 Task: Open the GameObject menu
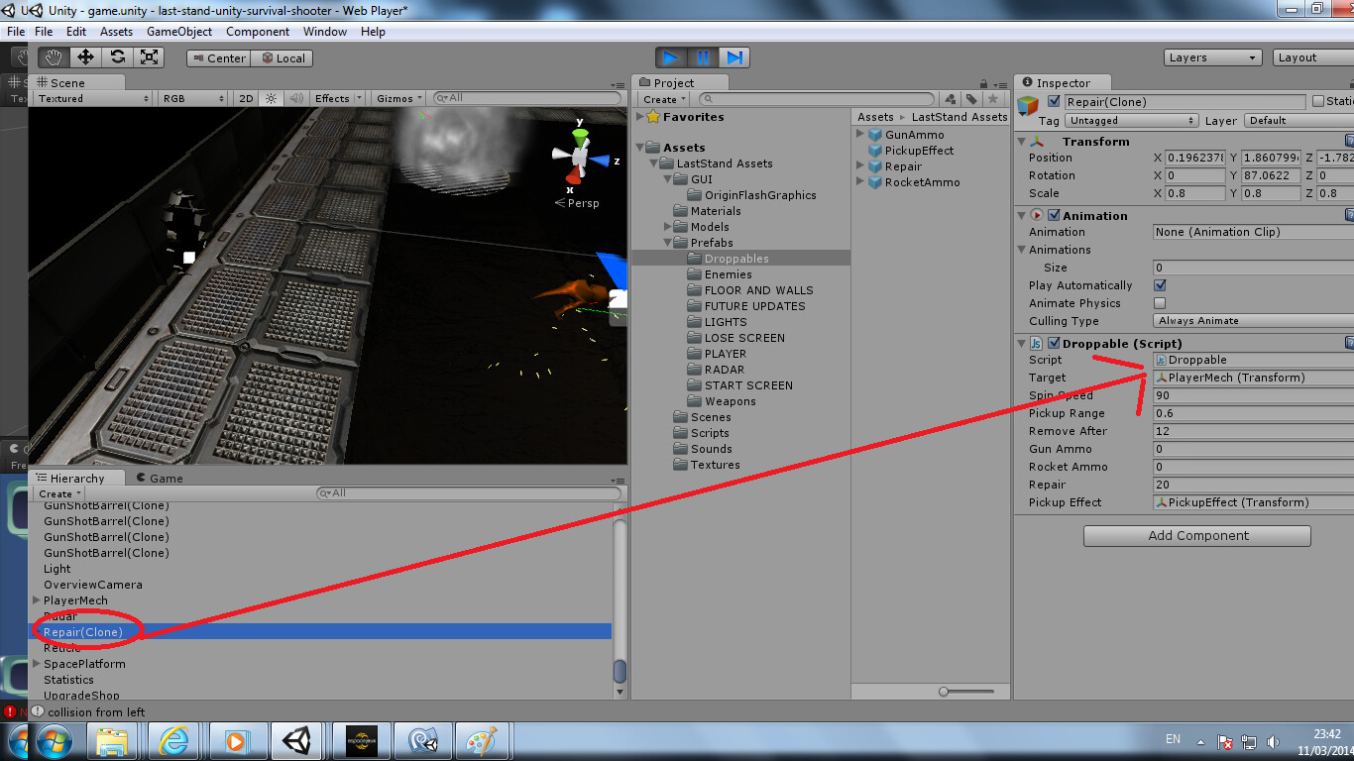178,31
